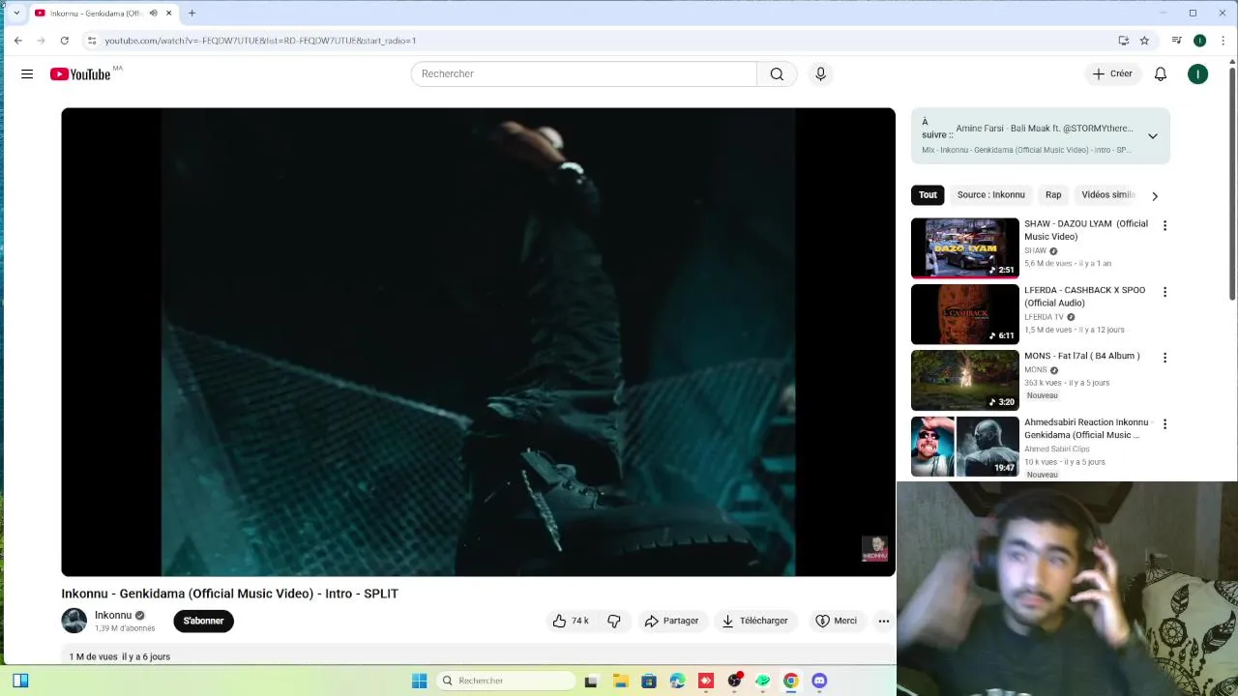The height and width of the screenshot is (696, 1238).
Task: Open a new browser tab
Action: click(x=192, y=13)
